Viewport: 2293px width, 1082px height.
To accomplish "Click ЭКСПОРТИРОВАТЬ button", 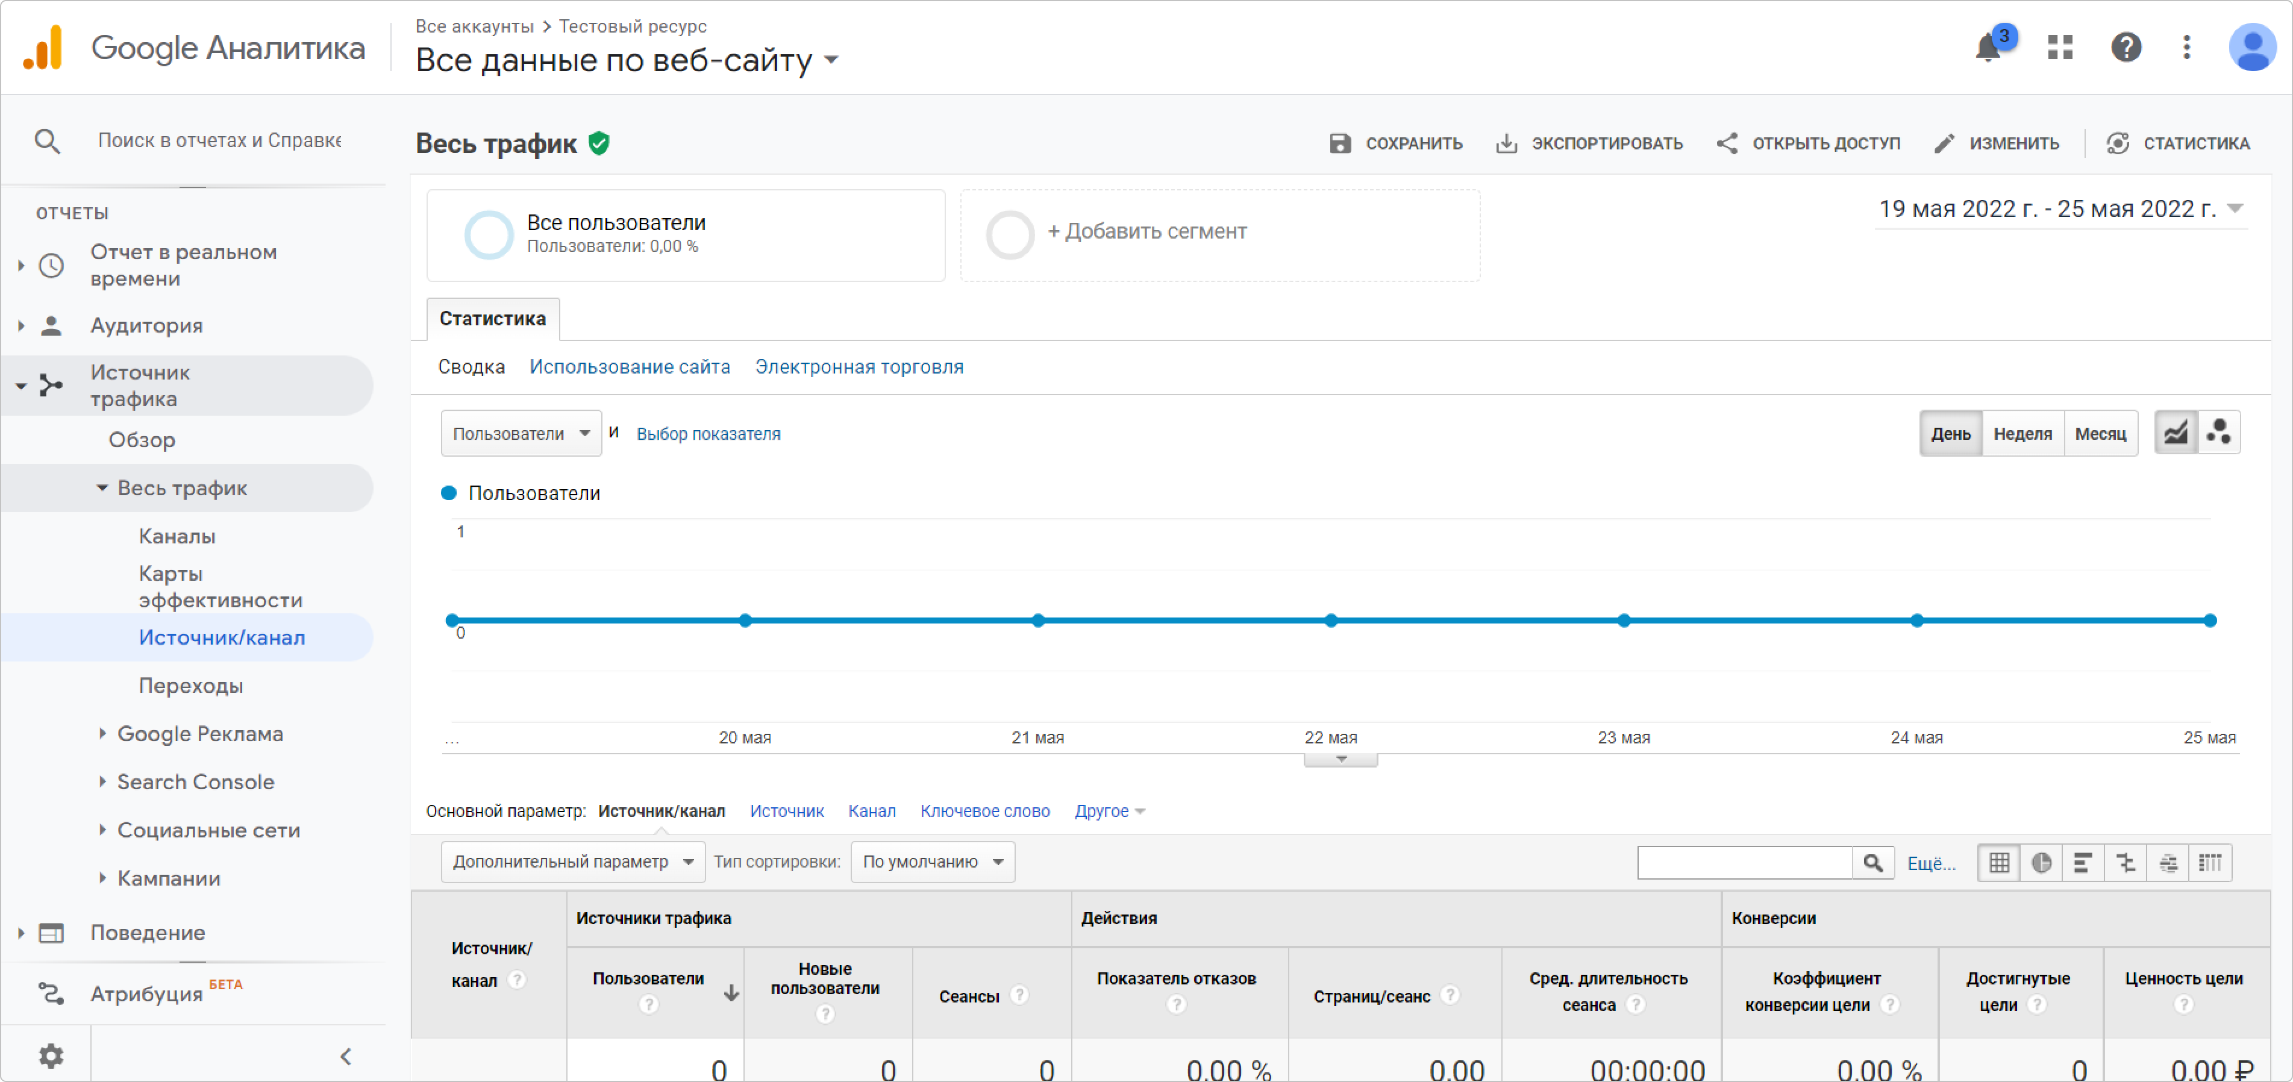I will (x=1589, y=143).
